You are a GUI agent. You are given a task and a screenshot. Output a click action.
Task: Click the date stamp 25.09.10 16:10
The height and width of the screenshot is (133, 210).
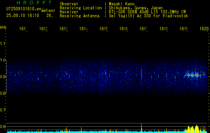(x=23, y=16)
